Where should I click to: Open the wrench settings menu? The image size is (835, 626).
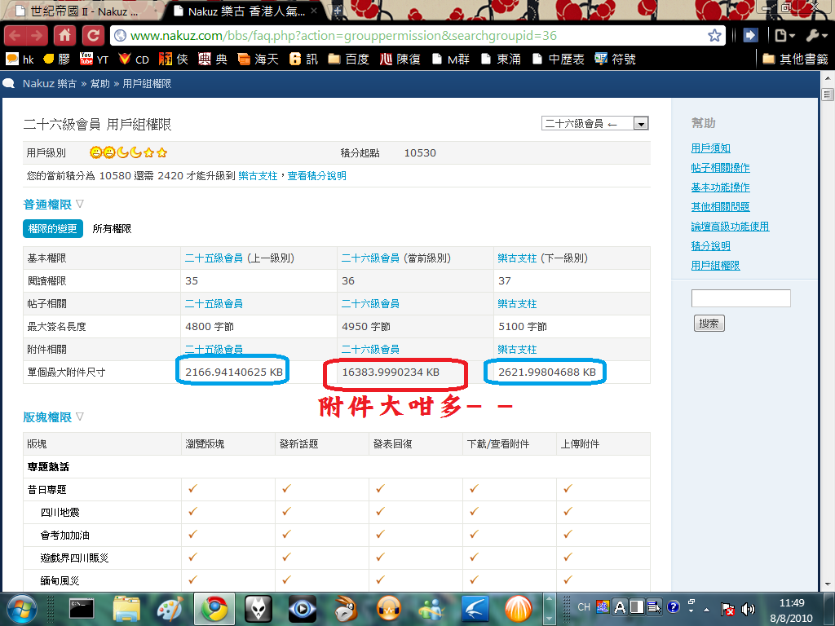tap(815, 36)
